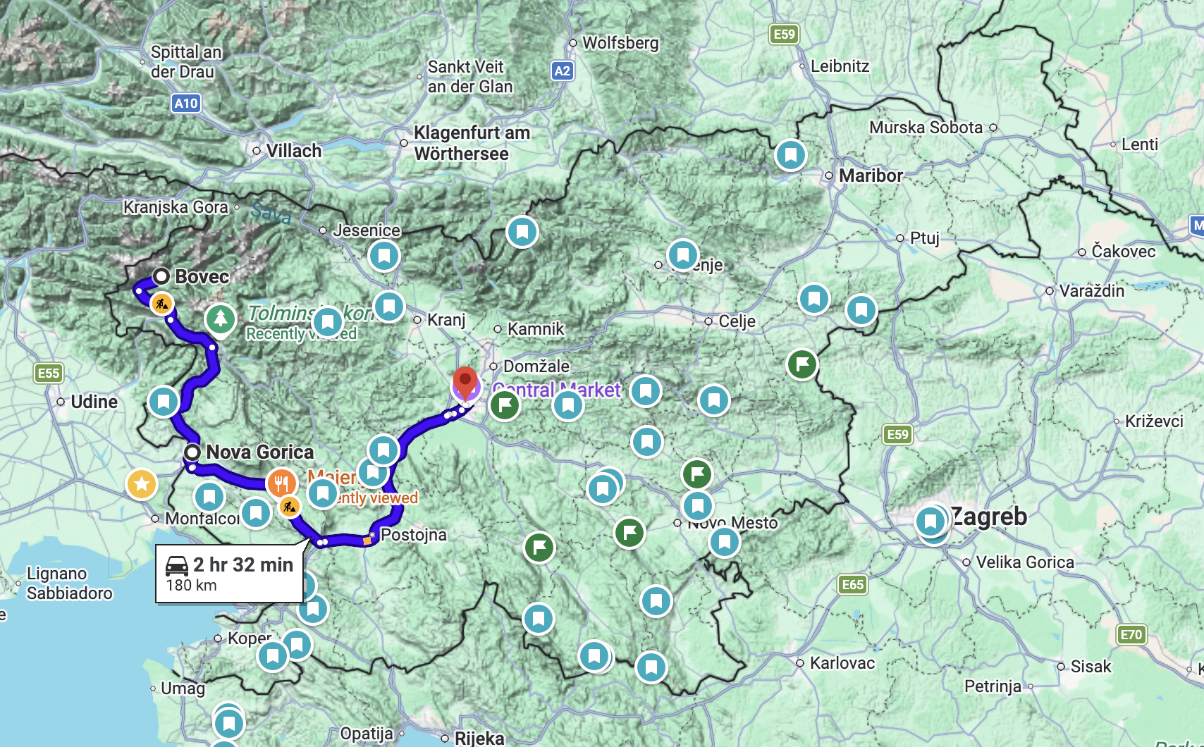Viewport: 1204px width, 747px height.
Task: Click the 2 hr 32 min route callout
Action: [230, 574]
